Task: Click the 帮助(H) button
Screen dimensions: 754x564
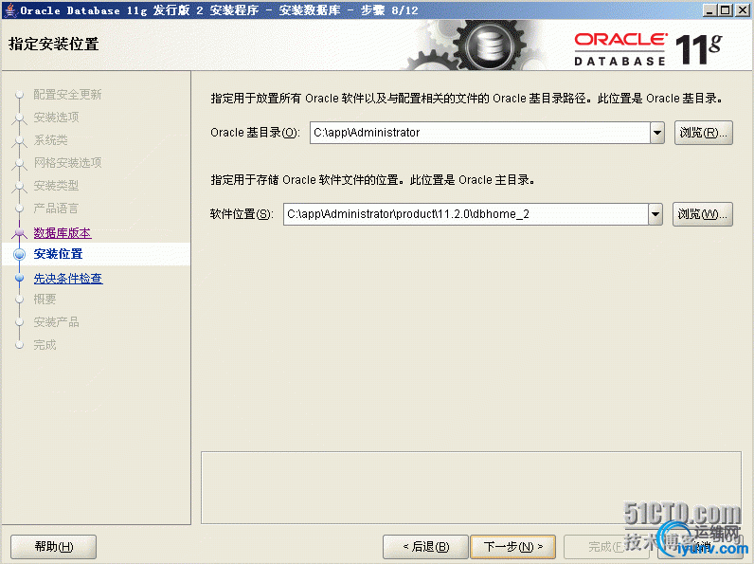Action: click(53, 547)
